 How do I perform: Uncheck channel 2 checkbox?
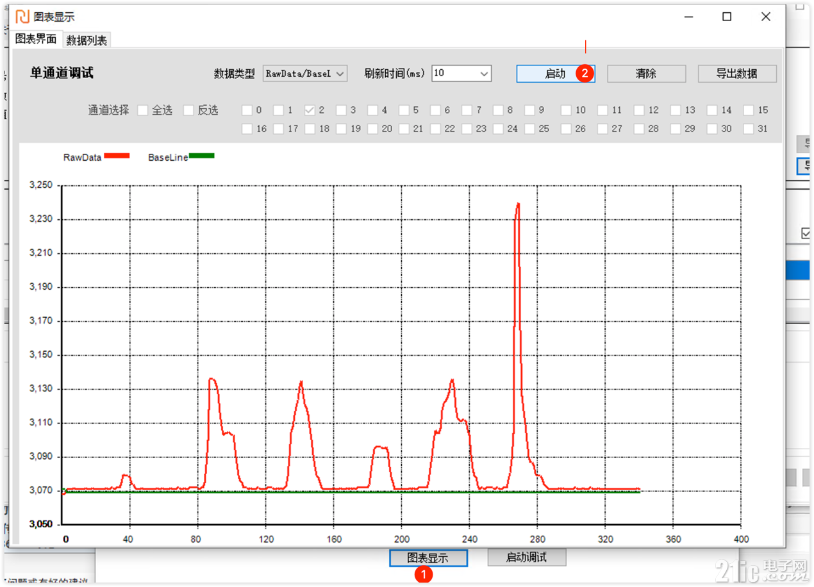pyautogui.click(x=310, y=110)
